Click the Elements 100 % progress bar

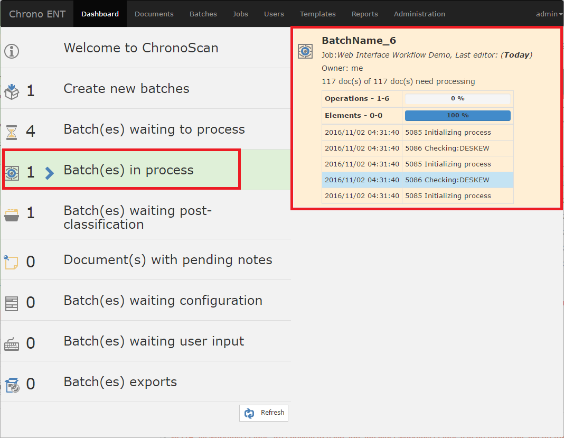[457, 116]
